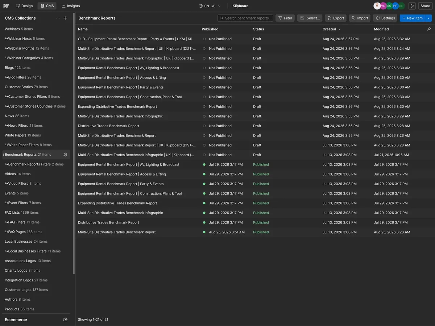Click the Jul 21, 2026 10:16 AM modified cell

[391, 155]
